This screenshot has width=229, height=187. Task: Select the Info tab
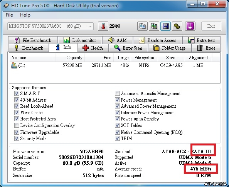(x=63, y=47)
